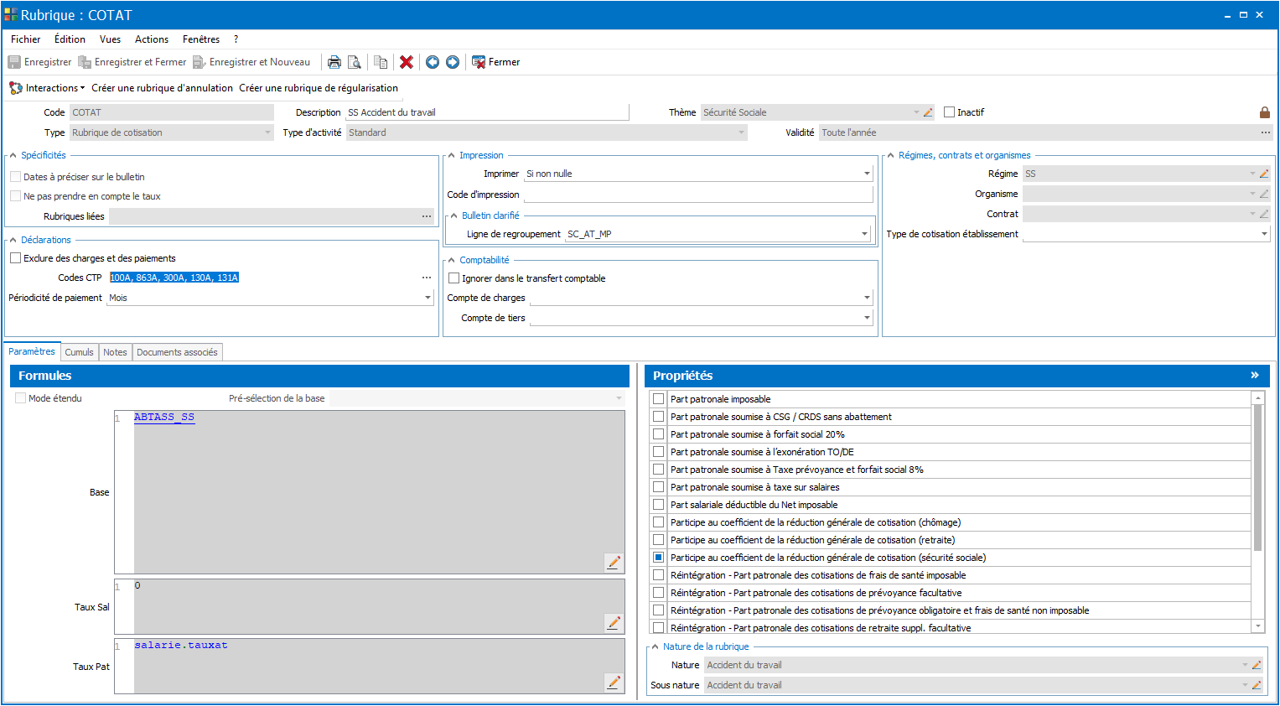Click Créer une rubrique de régularisation
Image resolution: width=1280 pixels, height=706 pixels.
(319, 88)
